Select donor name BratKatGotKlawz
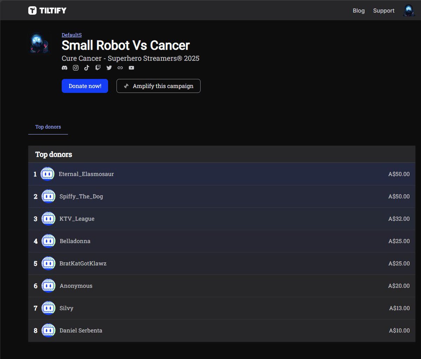 pyautogui.click(x=83, y=263)
